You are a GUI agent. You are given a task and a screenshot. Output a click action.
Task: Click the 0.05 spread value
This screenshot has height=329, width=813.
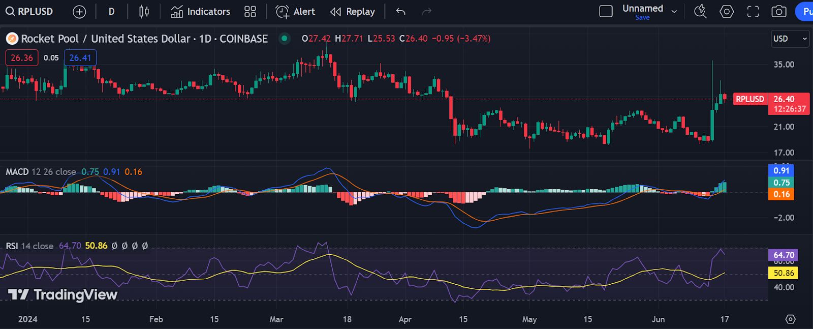coord(51,58)
